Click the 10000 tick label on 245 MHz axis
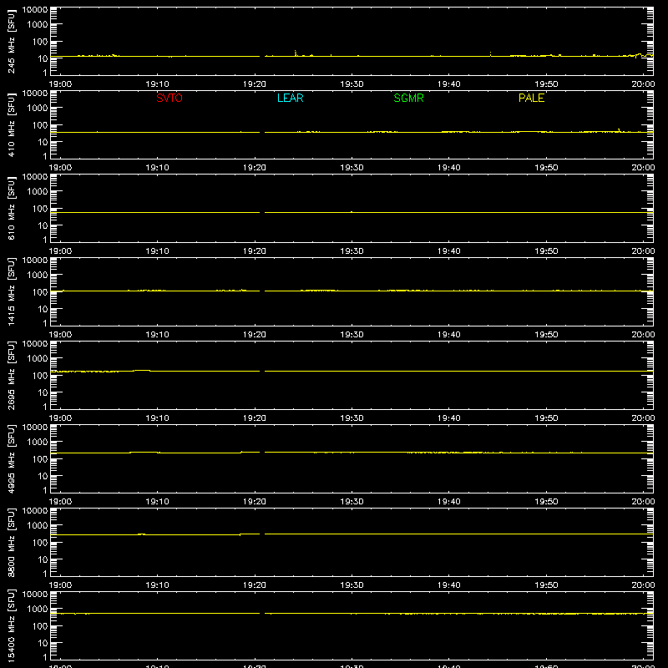The height and width of the screenshot is (668, 668). click(35, 10)
